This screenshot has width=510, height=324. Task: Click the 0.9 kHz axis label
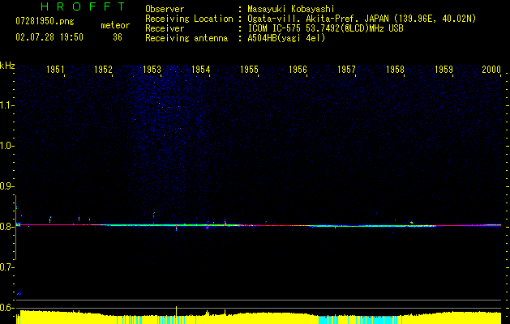point(6,186)
